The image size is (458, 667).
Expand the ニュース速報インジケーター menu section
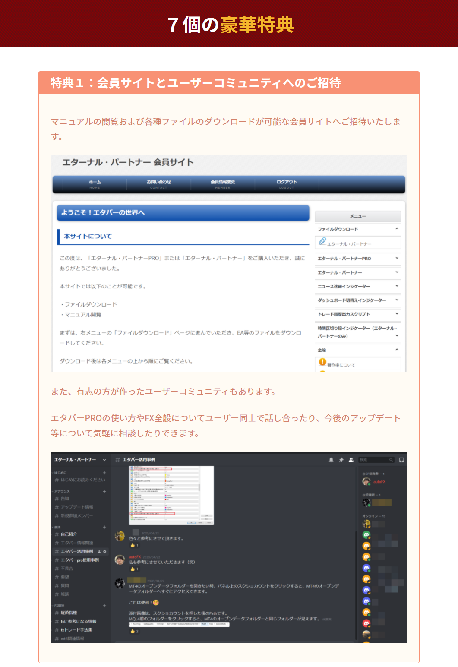click(358, 286)
